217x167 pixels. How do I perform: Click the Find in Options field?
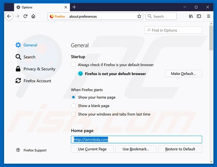pyautogui.click(x=173, y=30)
